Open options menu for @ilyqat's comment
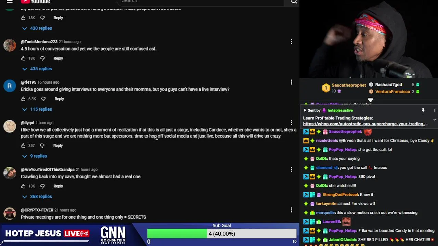 (292, 123)
